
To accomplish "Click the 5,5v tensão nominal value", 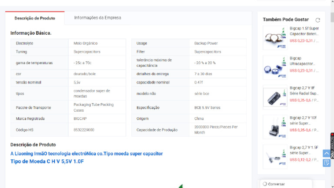I will point(77,82).
